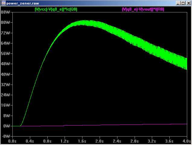Screen dimensions: 192x145
Task: Click the 0.4s time axis label
Action: pyautogui.click(x=30, y=141)
